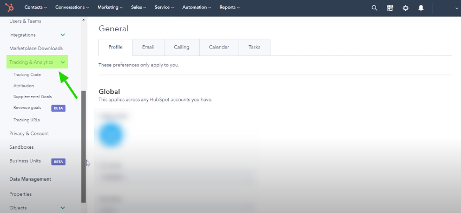Open the Conversations menu

[x=72, y=8]
